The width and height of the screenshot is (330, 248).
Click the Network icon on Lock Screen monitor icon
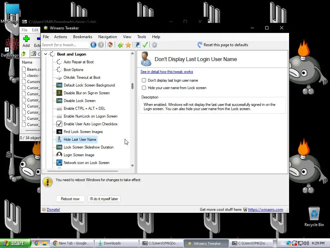pyautogui.click(x=59, y=163)
